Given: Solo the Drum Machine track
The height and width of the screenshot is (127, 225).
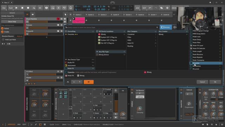Looking at the screenshot, I should (x=62, y=19).
